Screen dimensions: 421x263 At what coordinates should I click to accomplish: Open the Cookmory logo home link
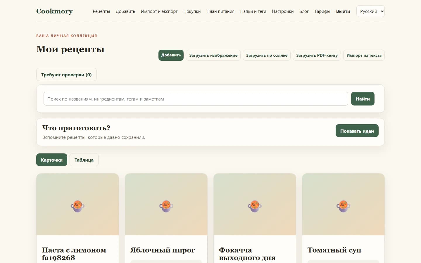pos(54,11)
